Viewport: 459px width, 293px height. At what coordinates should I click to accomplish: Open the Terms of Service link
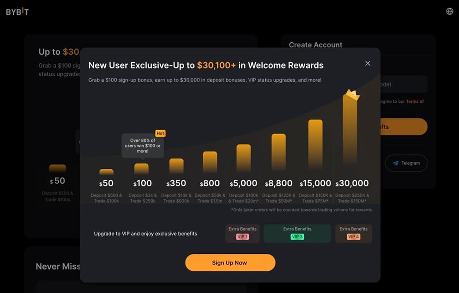pos(415,101)
